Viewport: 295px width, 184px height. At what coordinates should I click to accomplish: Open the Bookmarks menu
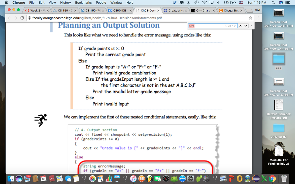pyautogui.click(x=83, y=3)
